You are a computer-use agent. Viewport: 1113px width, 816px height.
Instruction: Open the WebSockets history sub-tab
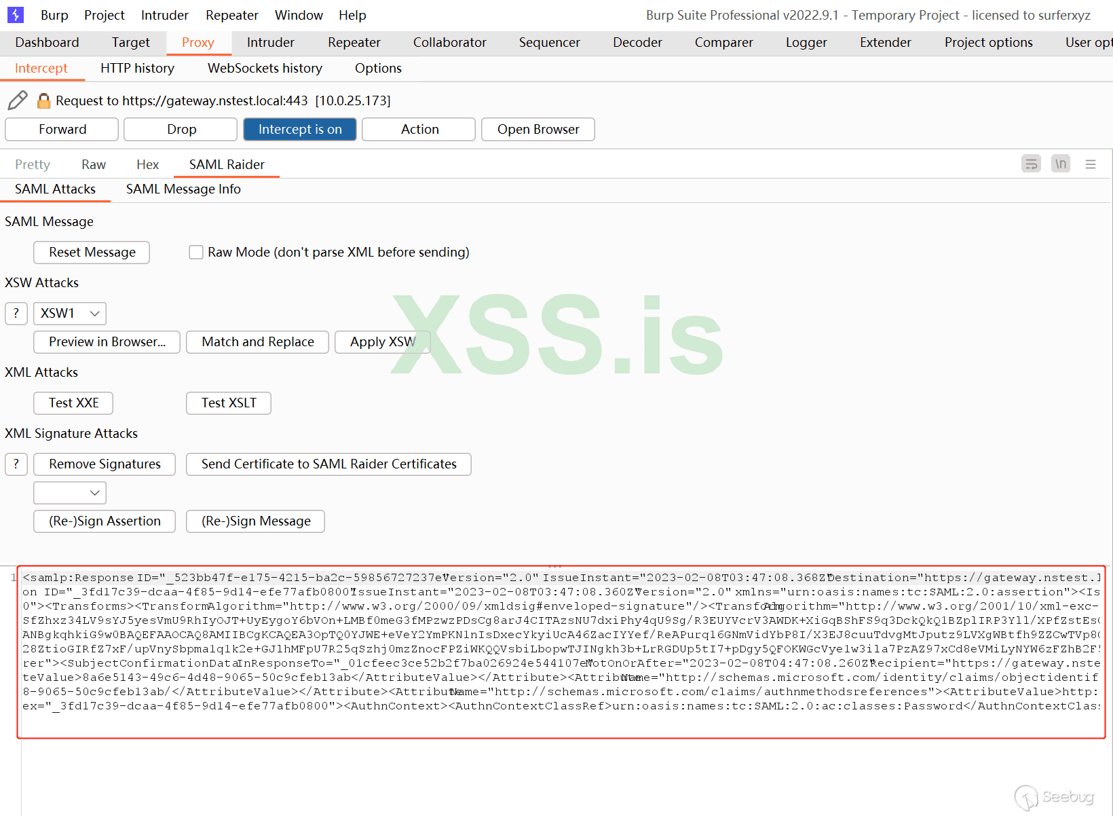coord(265,68)
